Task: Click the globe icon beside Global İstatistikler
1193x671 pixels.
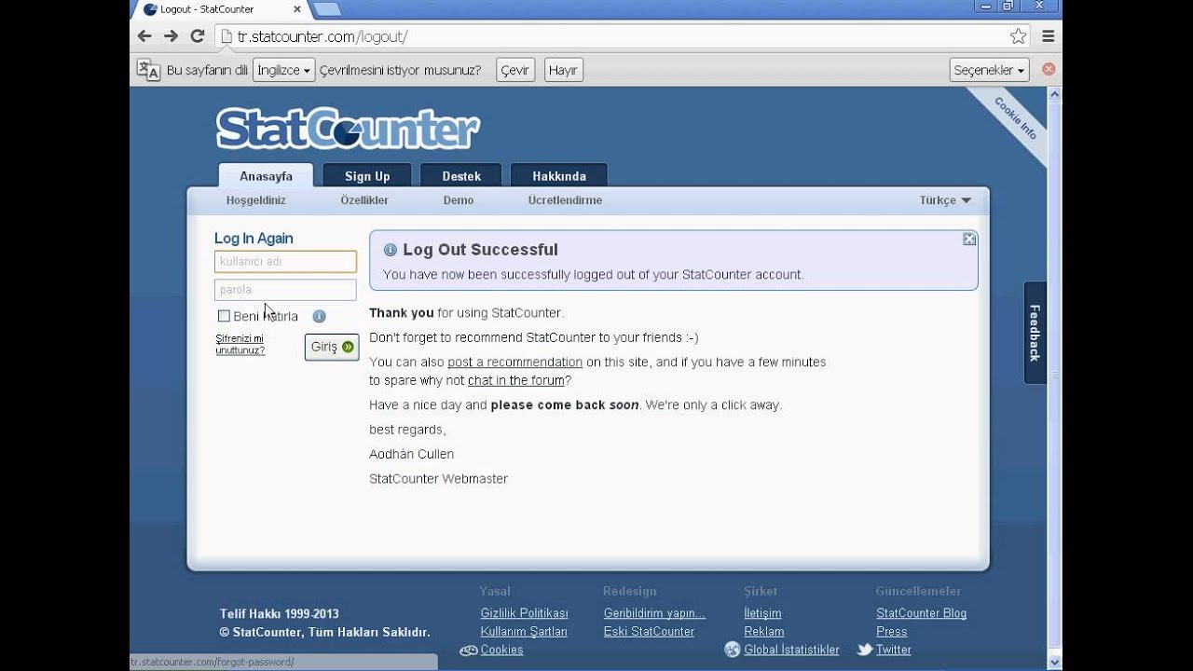Action: tap(732, 650)
